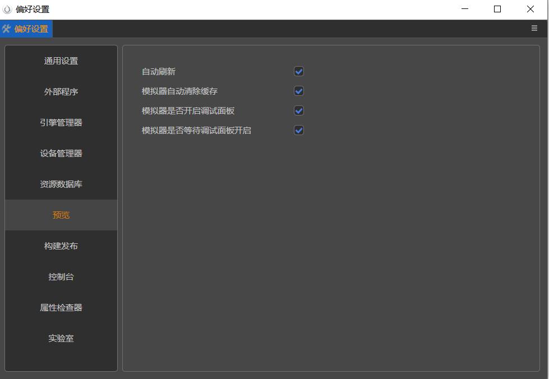Open the 通用设置 settings page
The image size is (549, 379).
[x=61, y=61]
